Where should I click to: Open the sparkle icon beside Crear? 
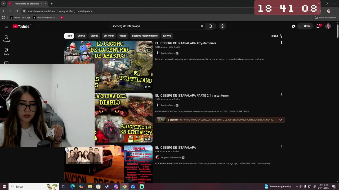pyautogui.click(x=293, y=26)
